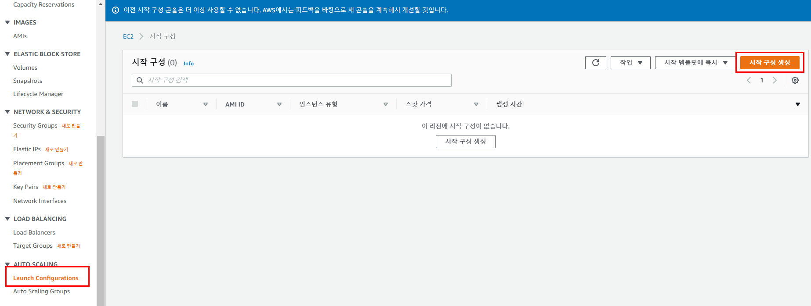Go to next page arrow
811x306 pixels.
775,80
